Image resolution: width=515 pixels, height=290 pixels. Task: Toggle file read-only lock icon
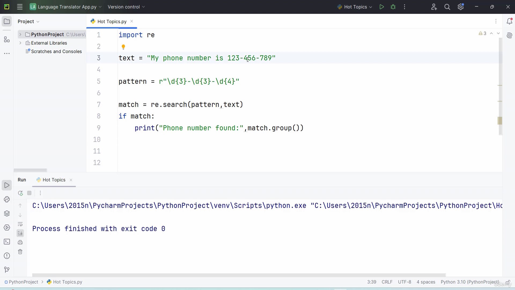[x=508, y=282]
